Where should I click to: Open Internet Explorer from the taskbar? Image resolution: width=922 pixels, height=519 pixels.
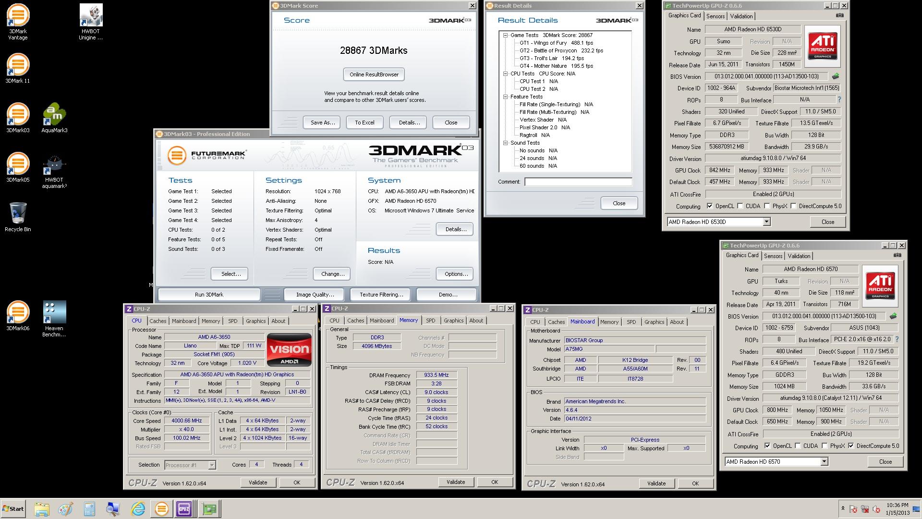(138, 509)
